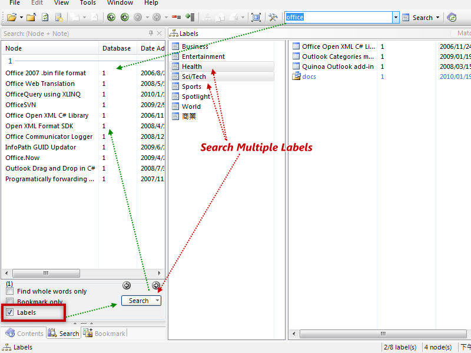Click the 'Outlook Categories m...' node icon

pos(296,56)
